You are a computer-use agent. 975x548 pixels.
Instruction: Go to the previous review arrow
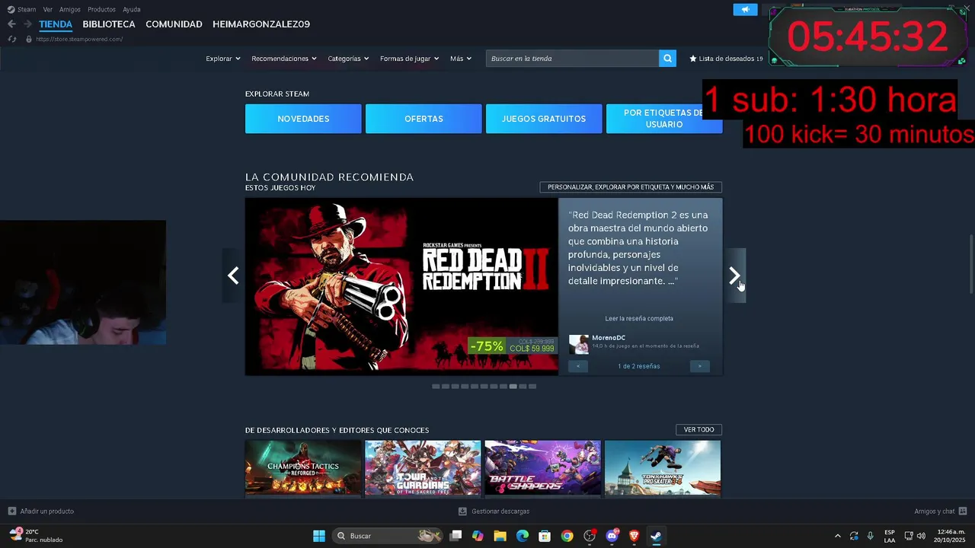coord(578,366)
